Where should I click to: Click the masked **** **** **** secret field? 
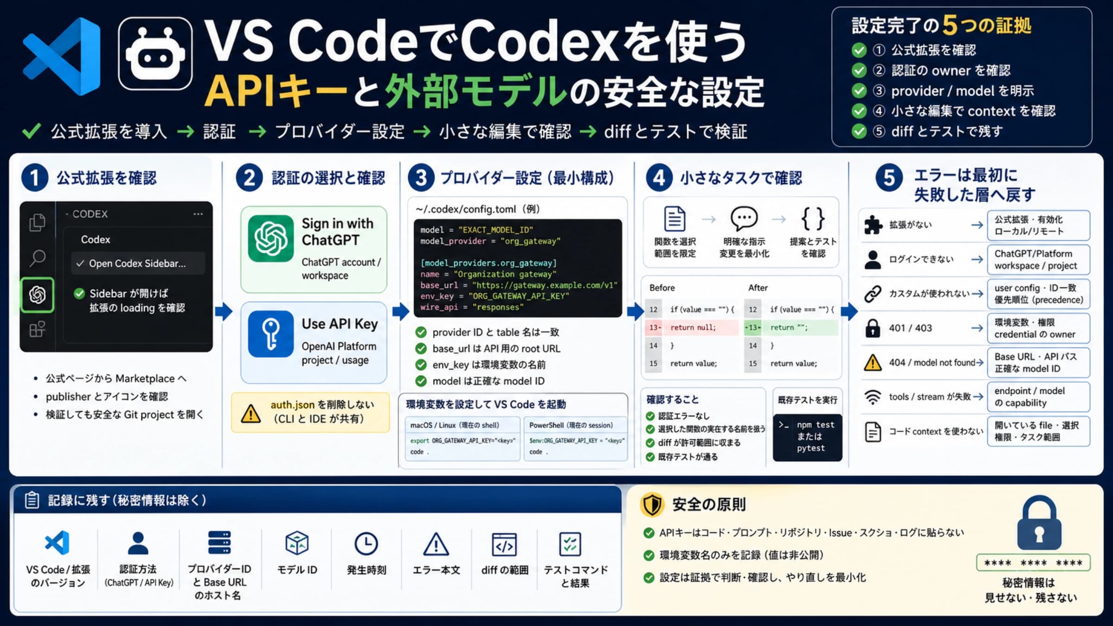coord(1033,563)
